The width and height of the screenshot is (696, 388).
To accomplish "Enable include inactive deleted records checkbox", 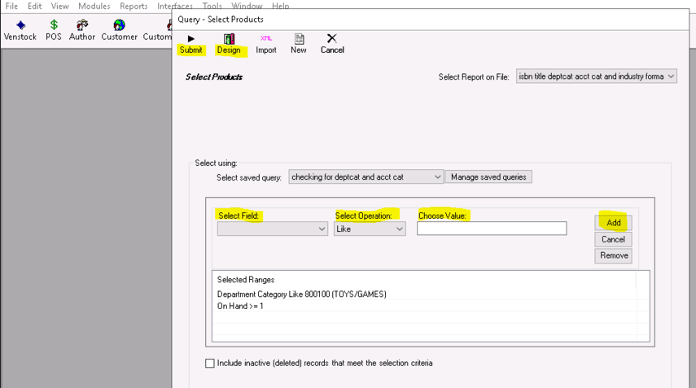I will [210, 363].
